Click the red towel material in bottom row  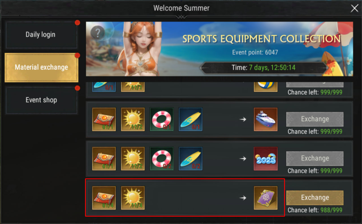(x=104, y=198)
